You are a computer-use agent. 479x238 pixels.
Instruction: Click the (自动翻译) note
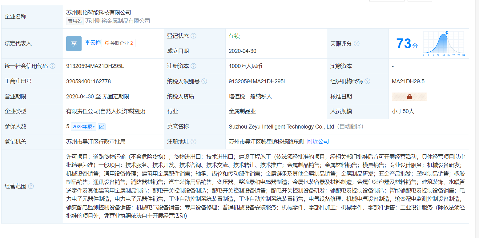pos(350,127)
